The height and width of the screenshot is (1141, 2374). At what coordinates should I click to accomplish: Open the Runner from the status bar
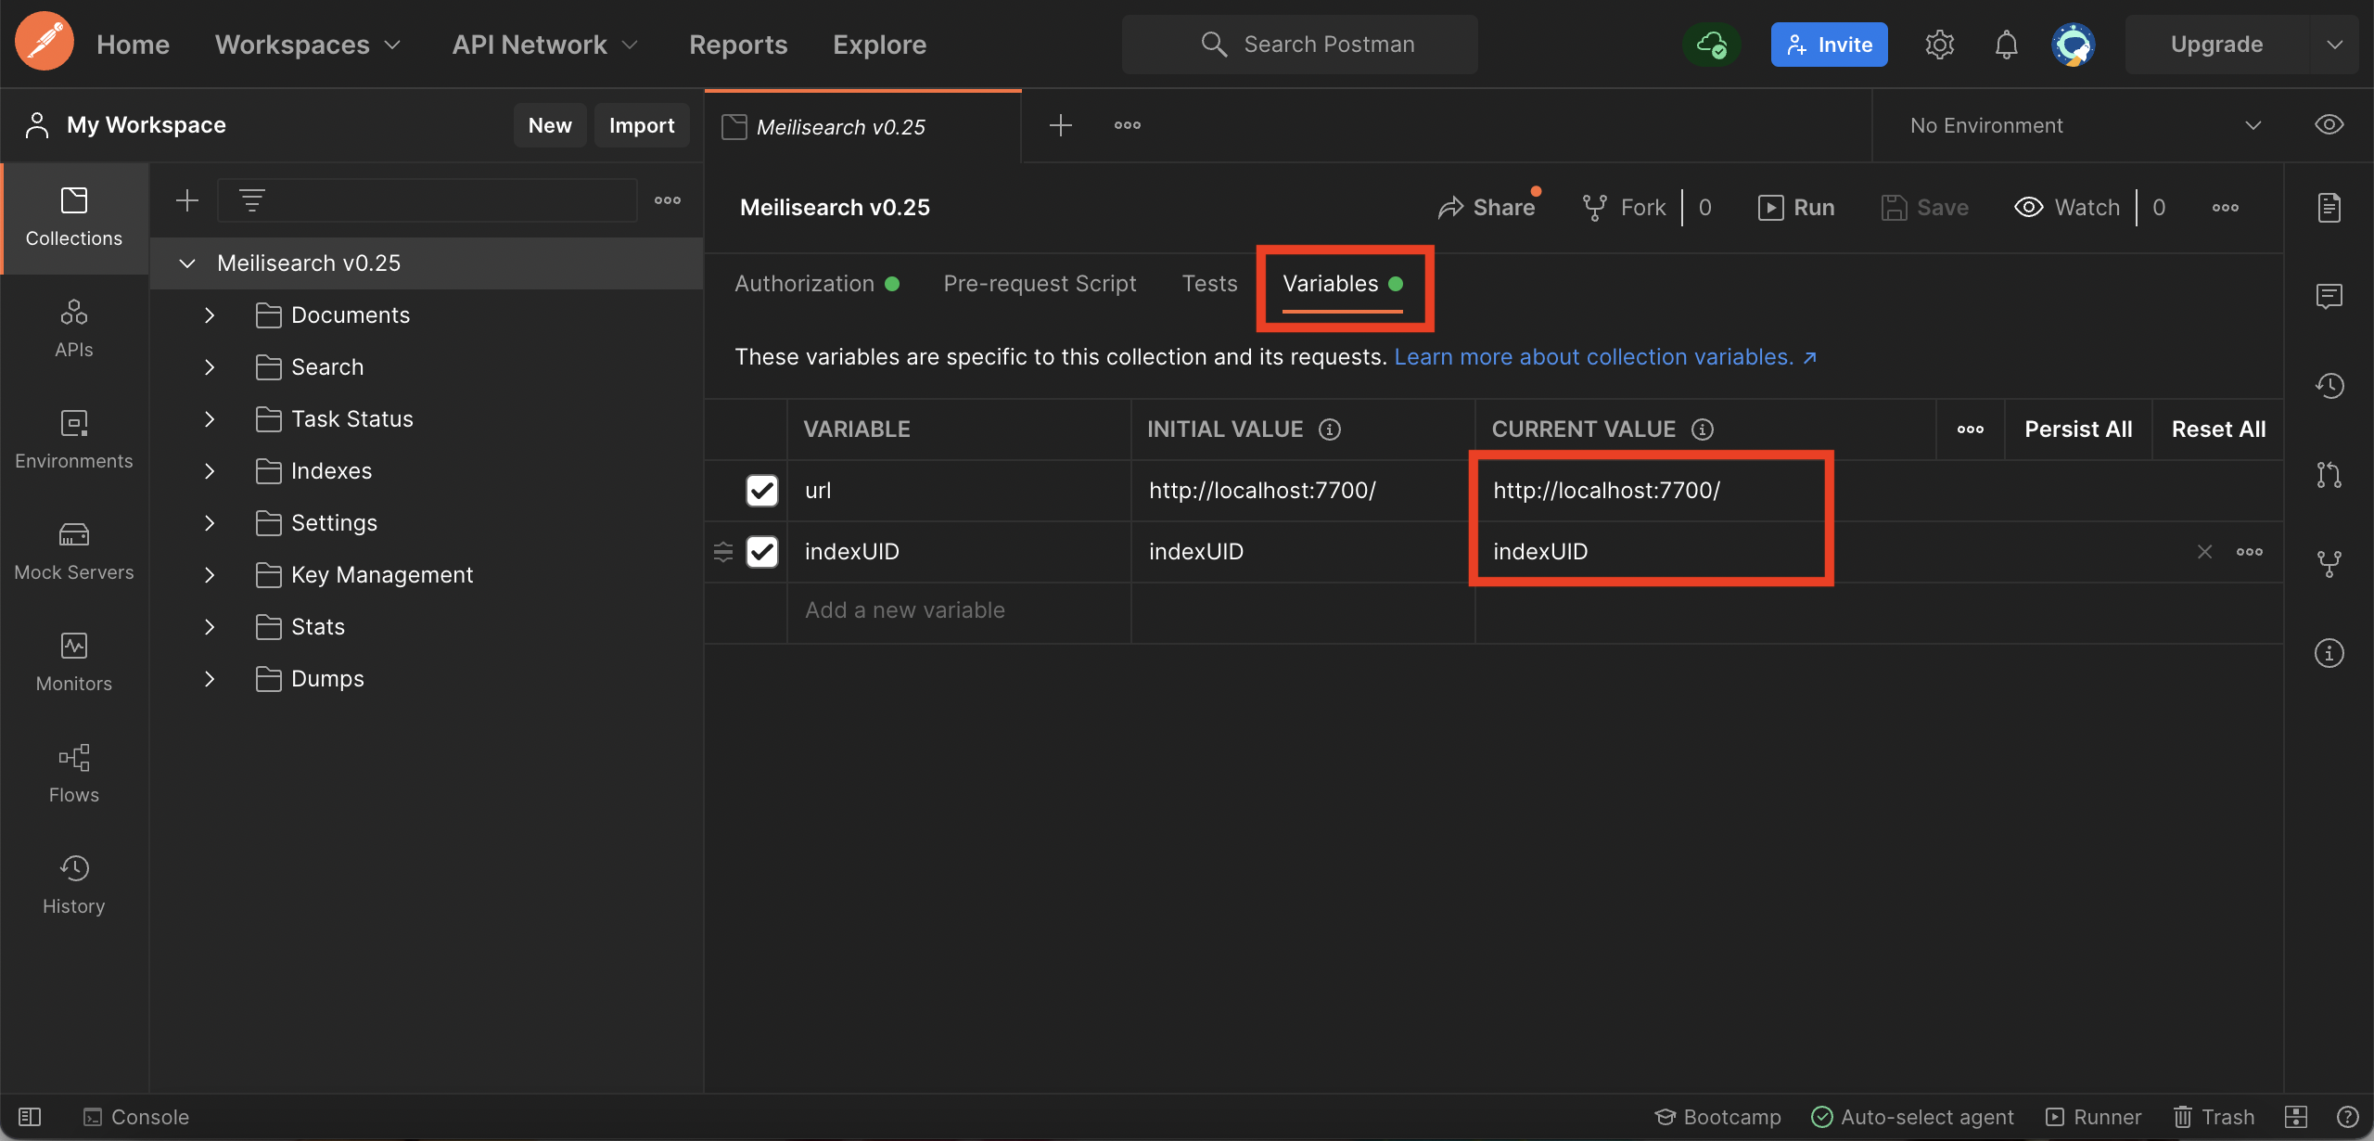pyautogui.click(x=2094, y=1116)
